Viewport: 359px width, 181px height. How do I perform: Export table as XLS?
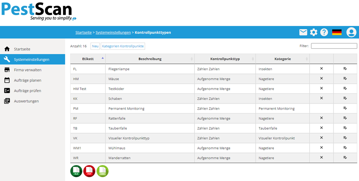pyautogui.click(x=76, y=171)
